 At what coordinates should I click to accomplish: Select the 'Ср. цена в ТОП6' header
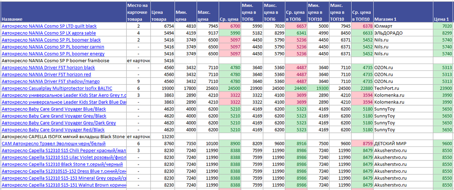[296, 12]
